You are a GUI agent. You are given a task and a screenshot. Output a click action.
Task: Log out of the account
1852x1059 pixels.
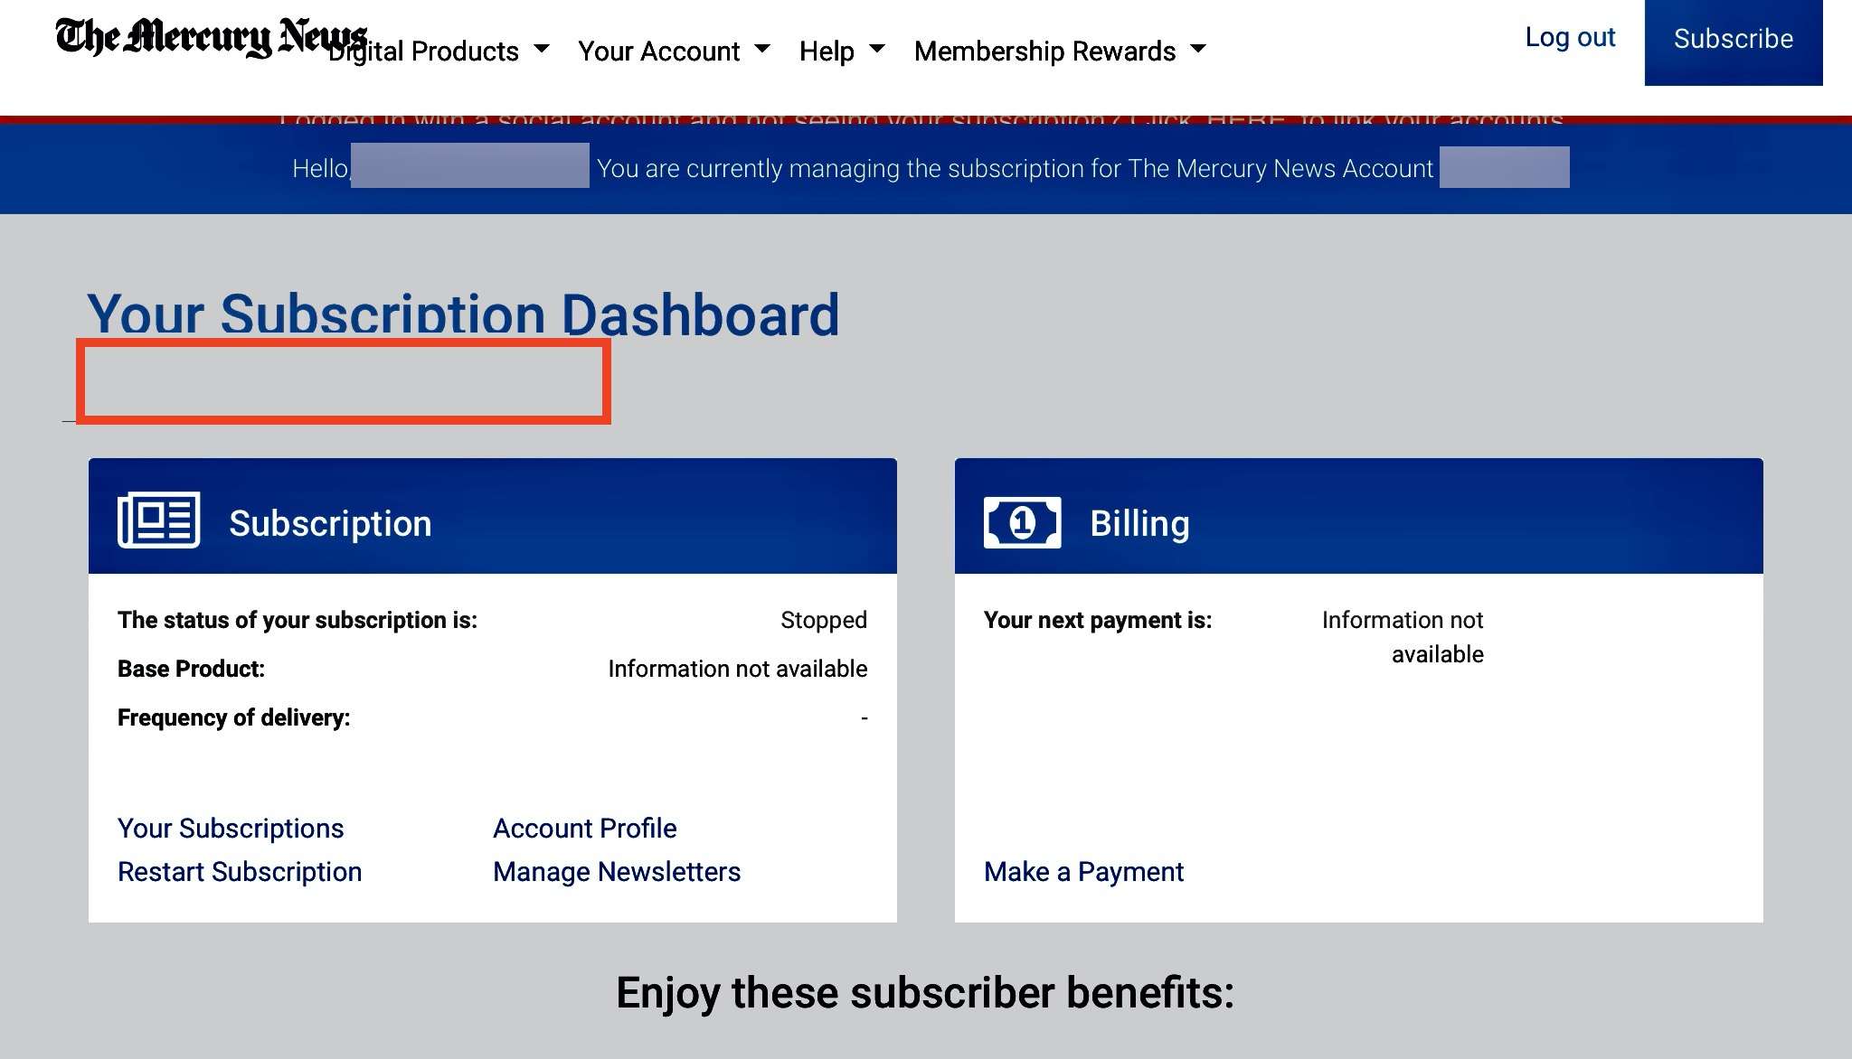pos(1570,37)
